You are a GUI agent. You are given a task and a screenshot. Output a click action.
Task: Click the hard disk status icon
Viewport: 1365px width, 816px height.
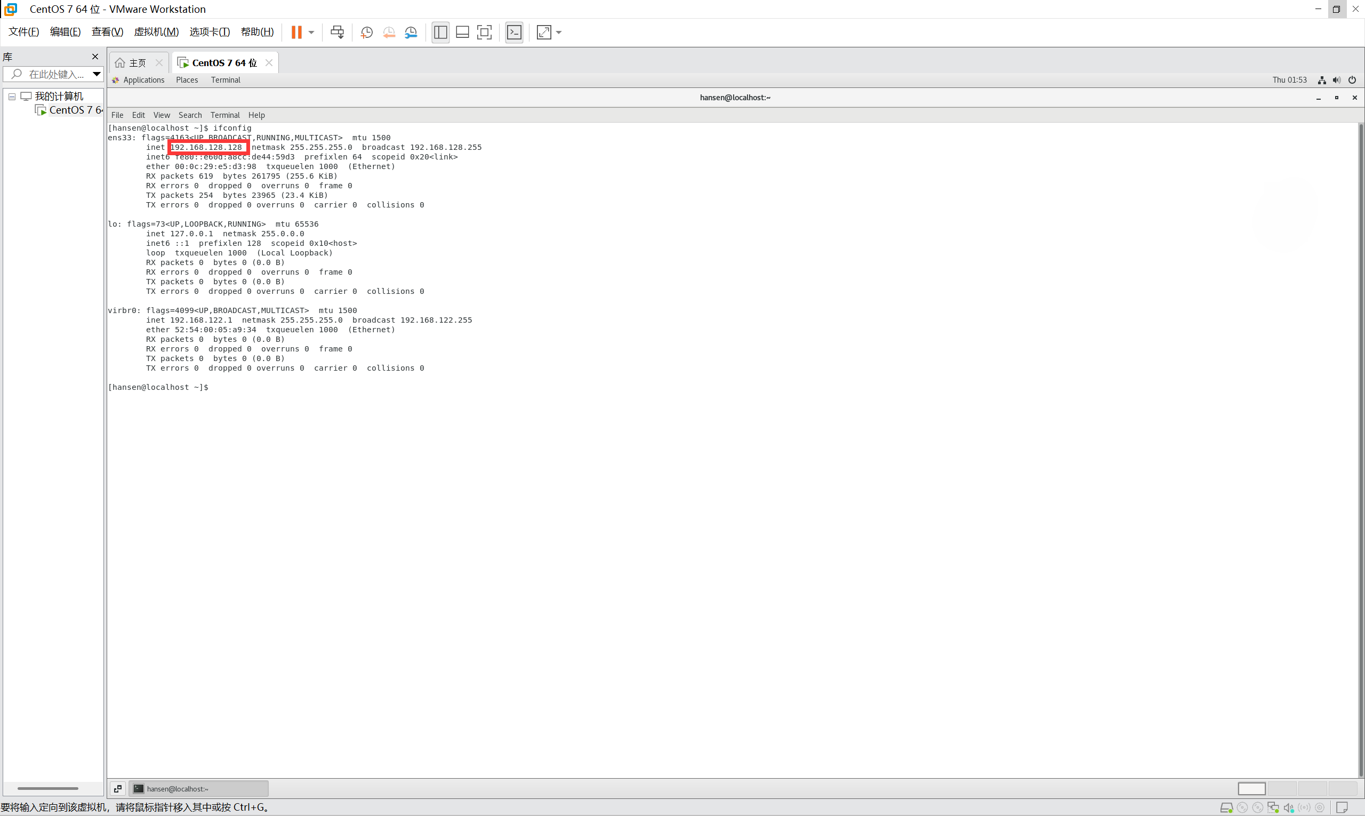pyautogui.click(x=1226, y=807)
